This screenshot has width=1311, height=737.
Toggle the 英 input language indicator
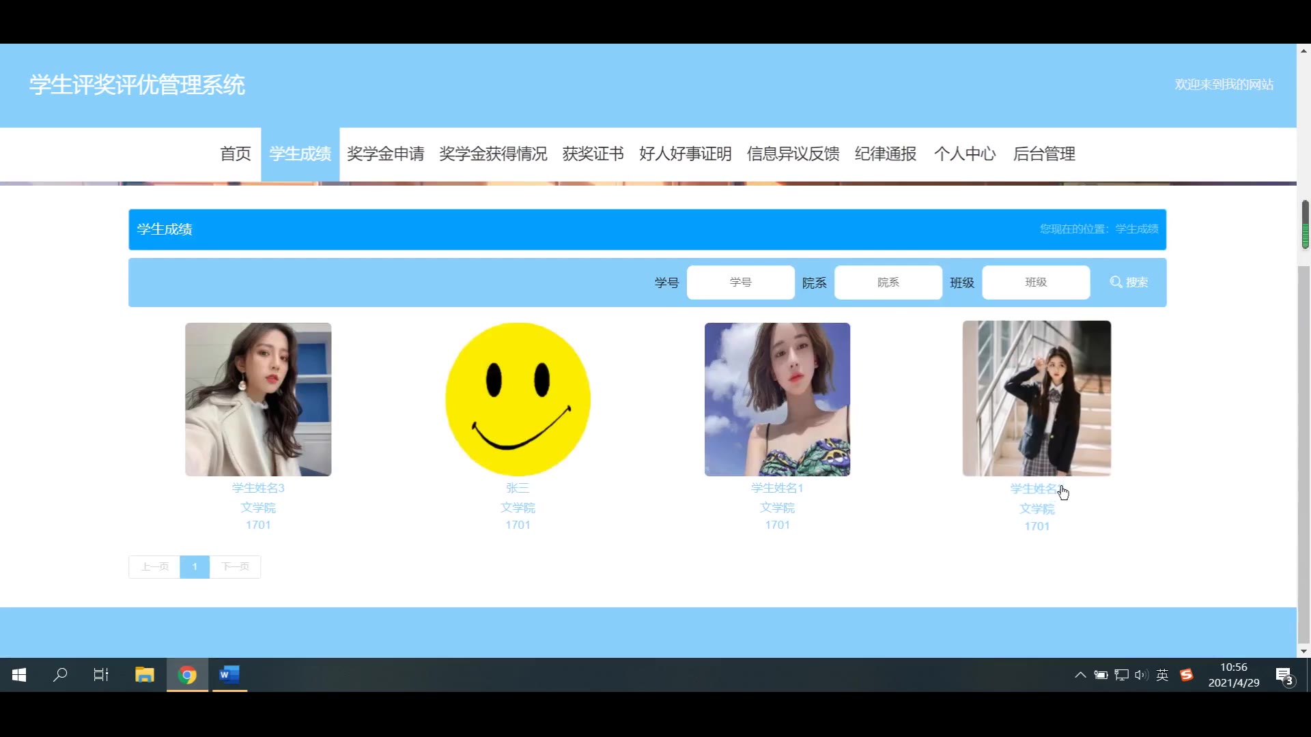[x=1162, y=675]
